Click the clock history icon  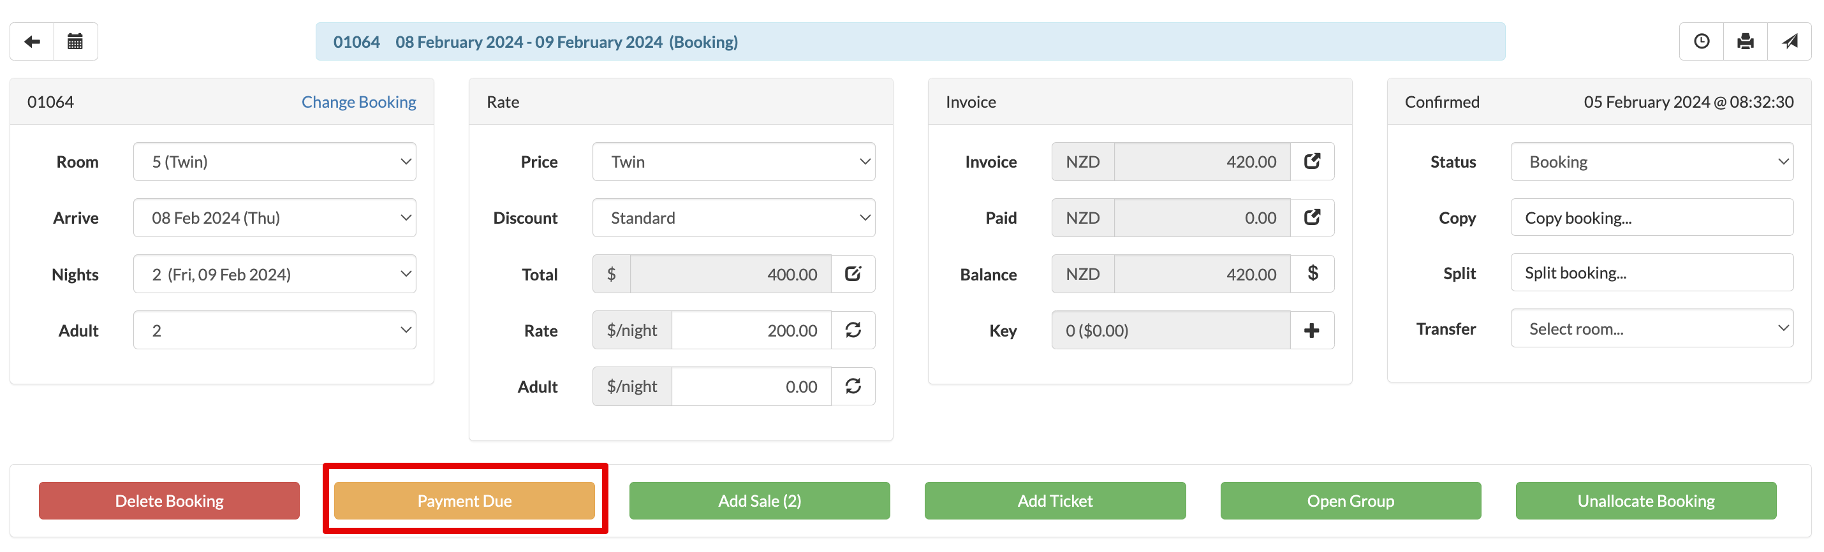coord(1702,42)
